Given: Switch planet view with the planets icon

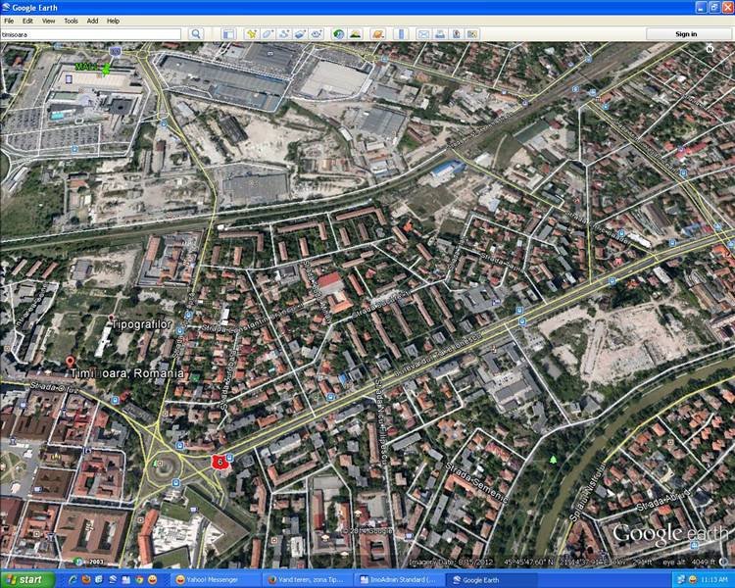Looking at the screenshot, I should click(x=377, y=33).
